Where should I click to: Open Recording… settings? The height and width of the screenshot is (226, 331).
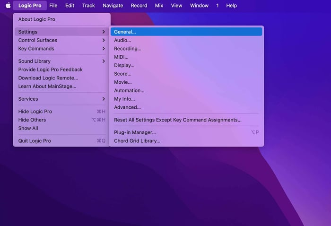186,49
